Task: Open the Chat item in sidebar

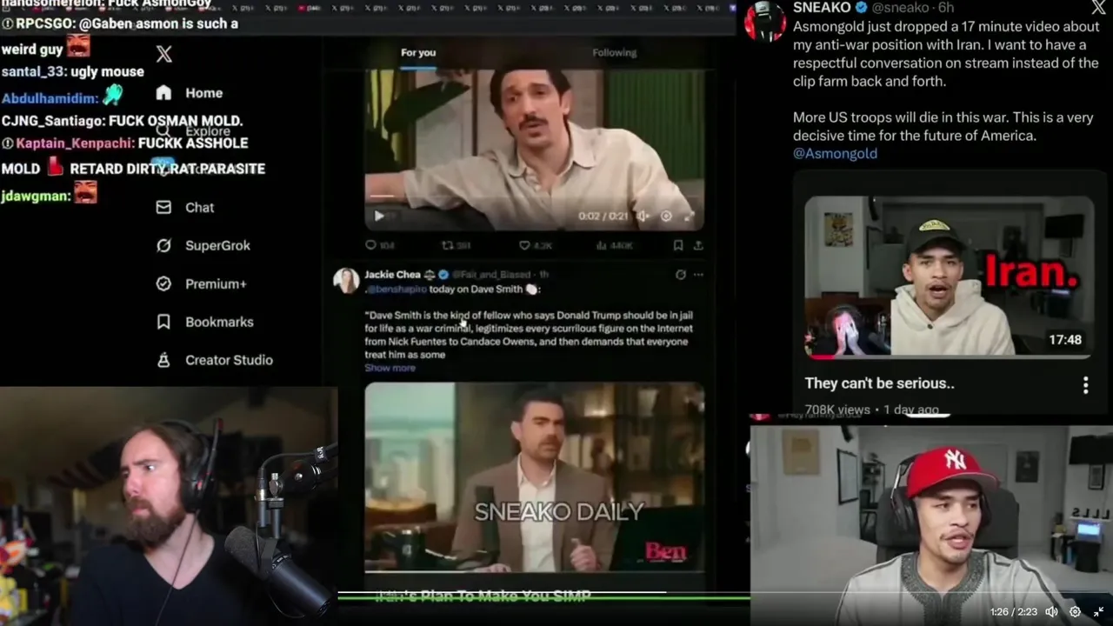Action: [x=185, y=208]
